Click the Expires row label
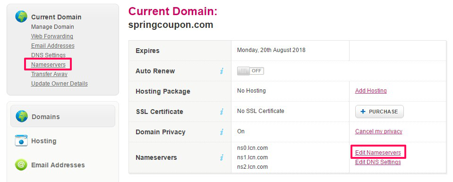453x182 pixels. point(147,51)
